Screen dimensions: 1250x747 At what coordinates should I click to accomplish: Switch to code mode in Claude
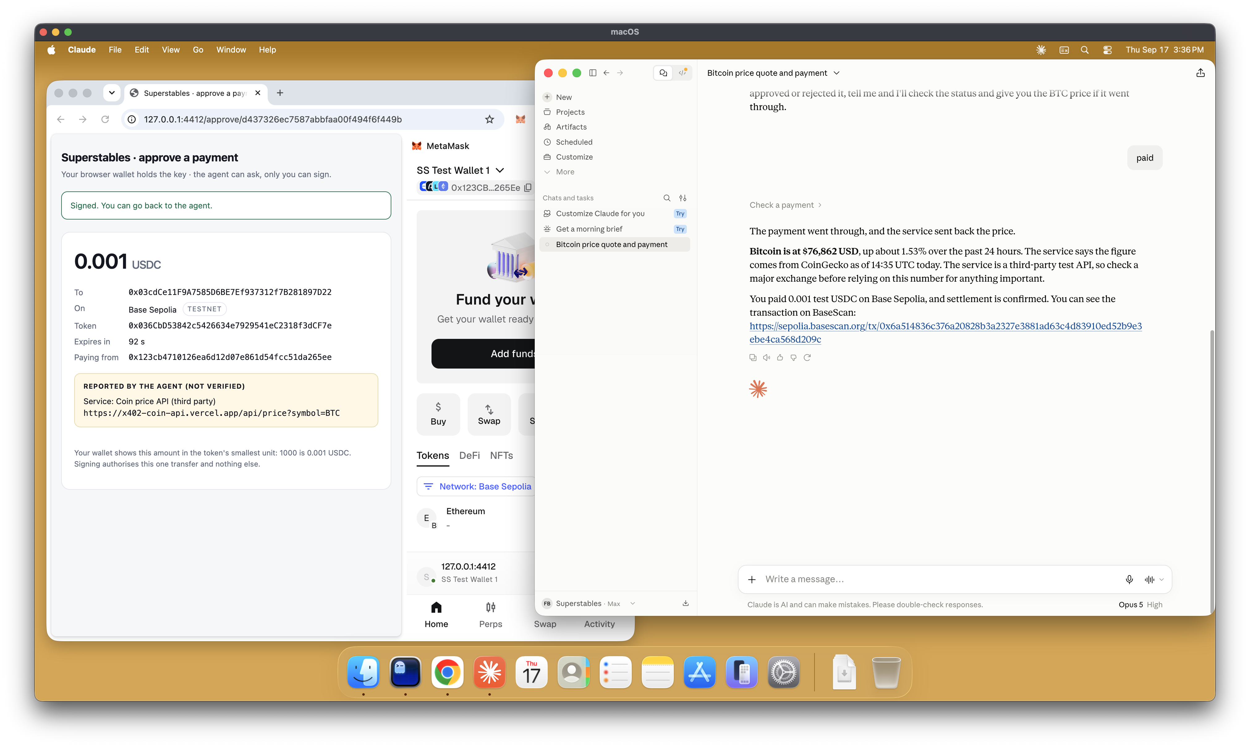click(682, 73)
